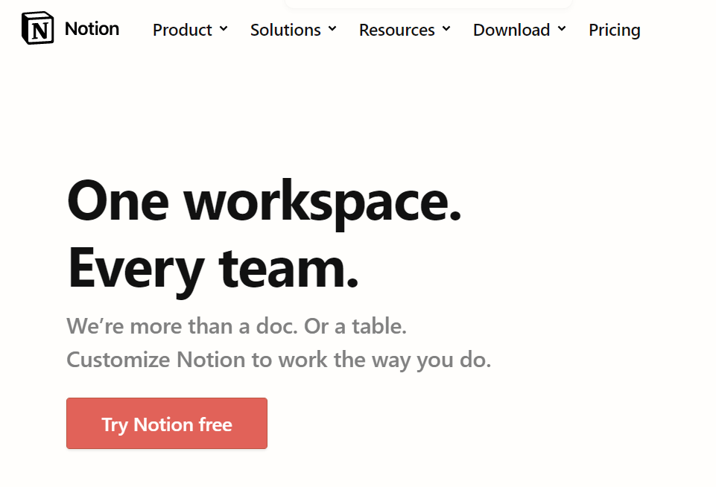Click the Notion cube logo icon

(37, 28)
